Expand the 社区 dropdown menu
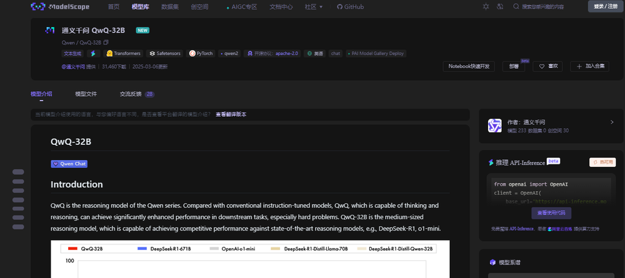The width and height of the screenshot is (625, 278). (x=314, y=7)
